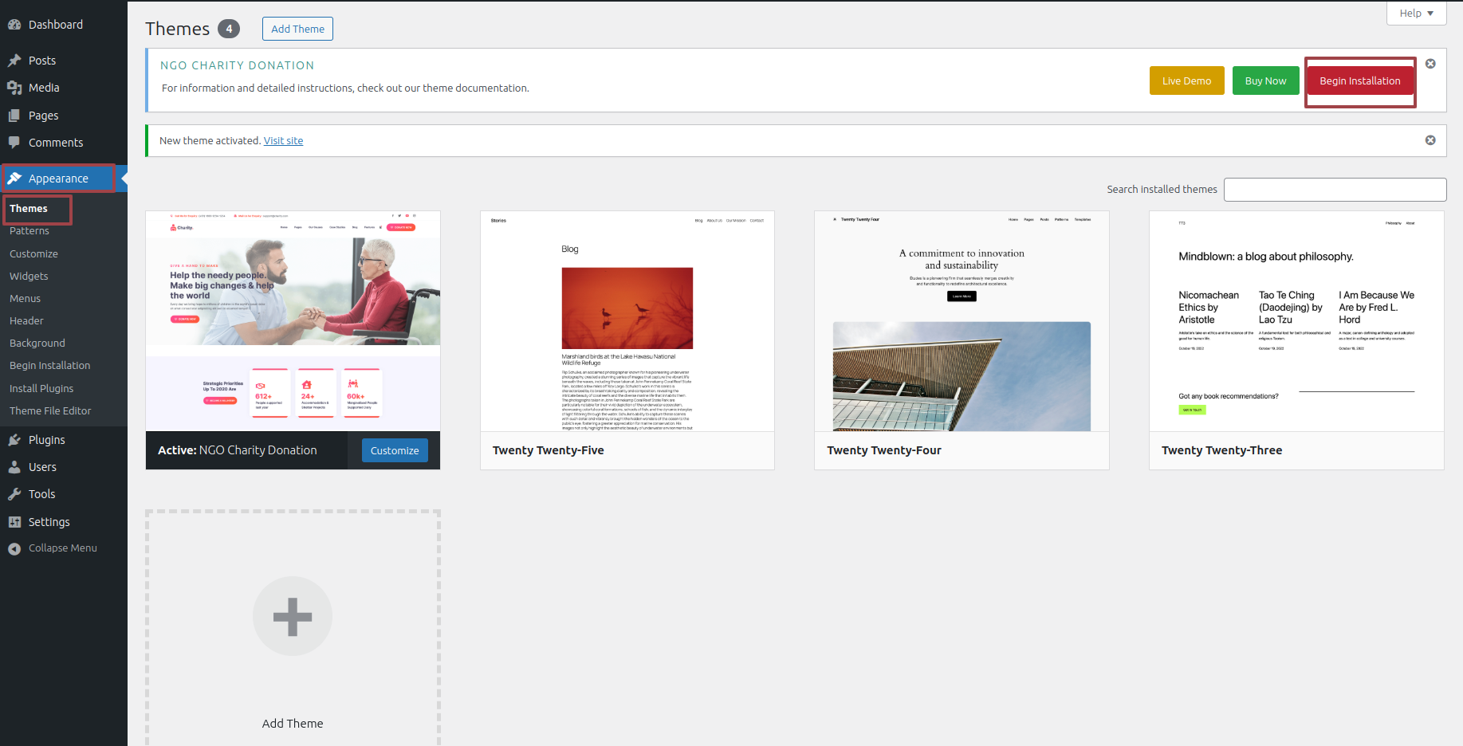Click the yellow Live Demo button

1186,80
